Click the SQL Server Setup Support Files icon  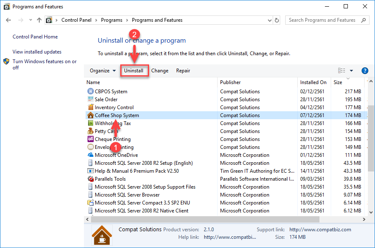tap(90, 187)
